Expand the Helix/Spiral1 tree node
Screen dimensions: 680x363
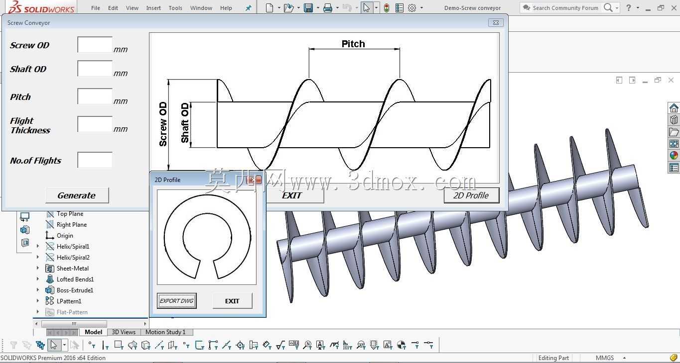[x=38, y=247]
